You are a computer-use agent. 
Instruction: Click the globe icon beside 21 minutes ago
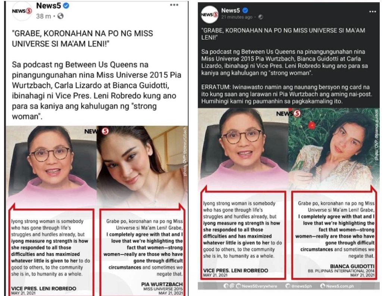[261, 17]
